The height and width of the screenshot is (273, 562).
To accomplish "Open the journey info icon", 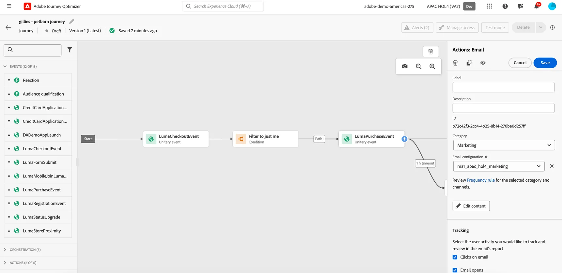I will (x=552, y=27).
